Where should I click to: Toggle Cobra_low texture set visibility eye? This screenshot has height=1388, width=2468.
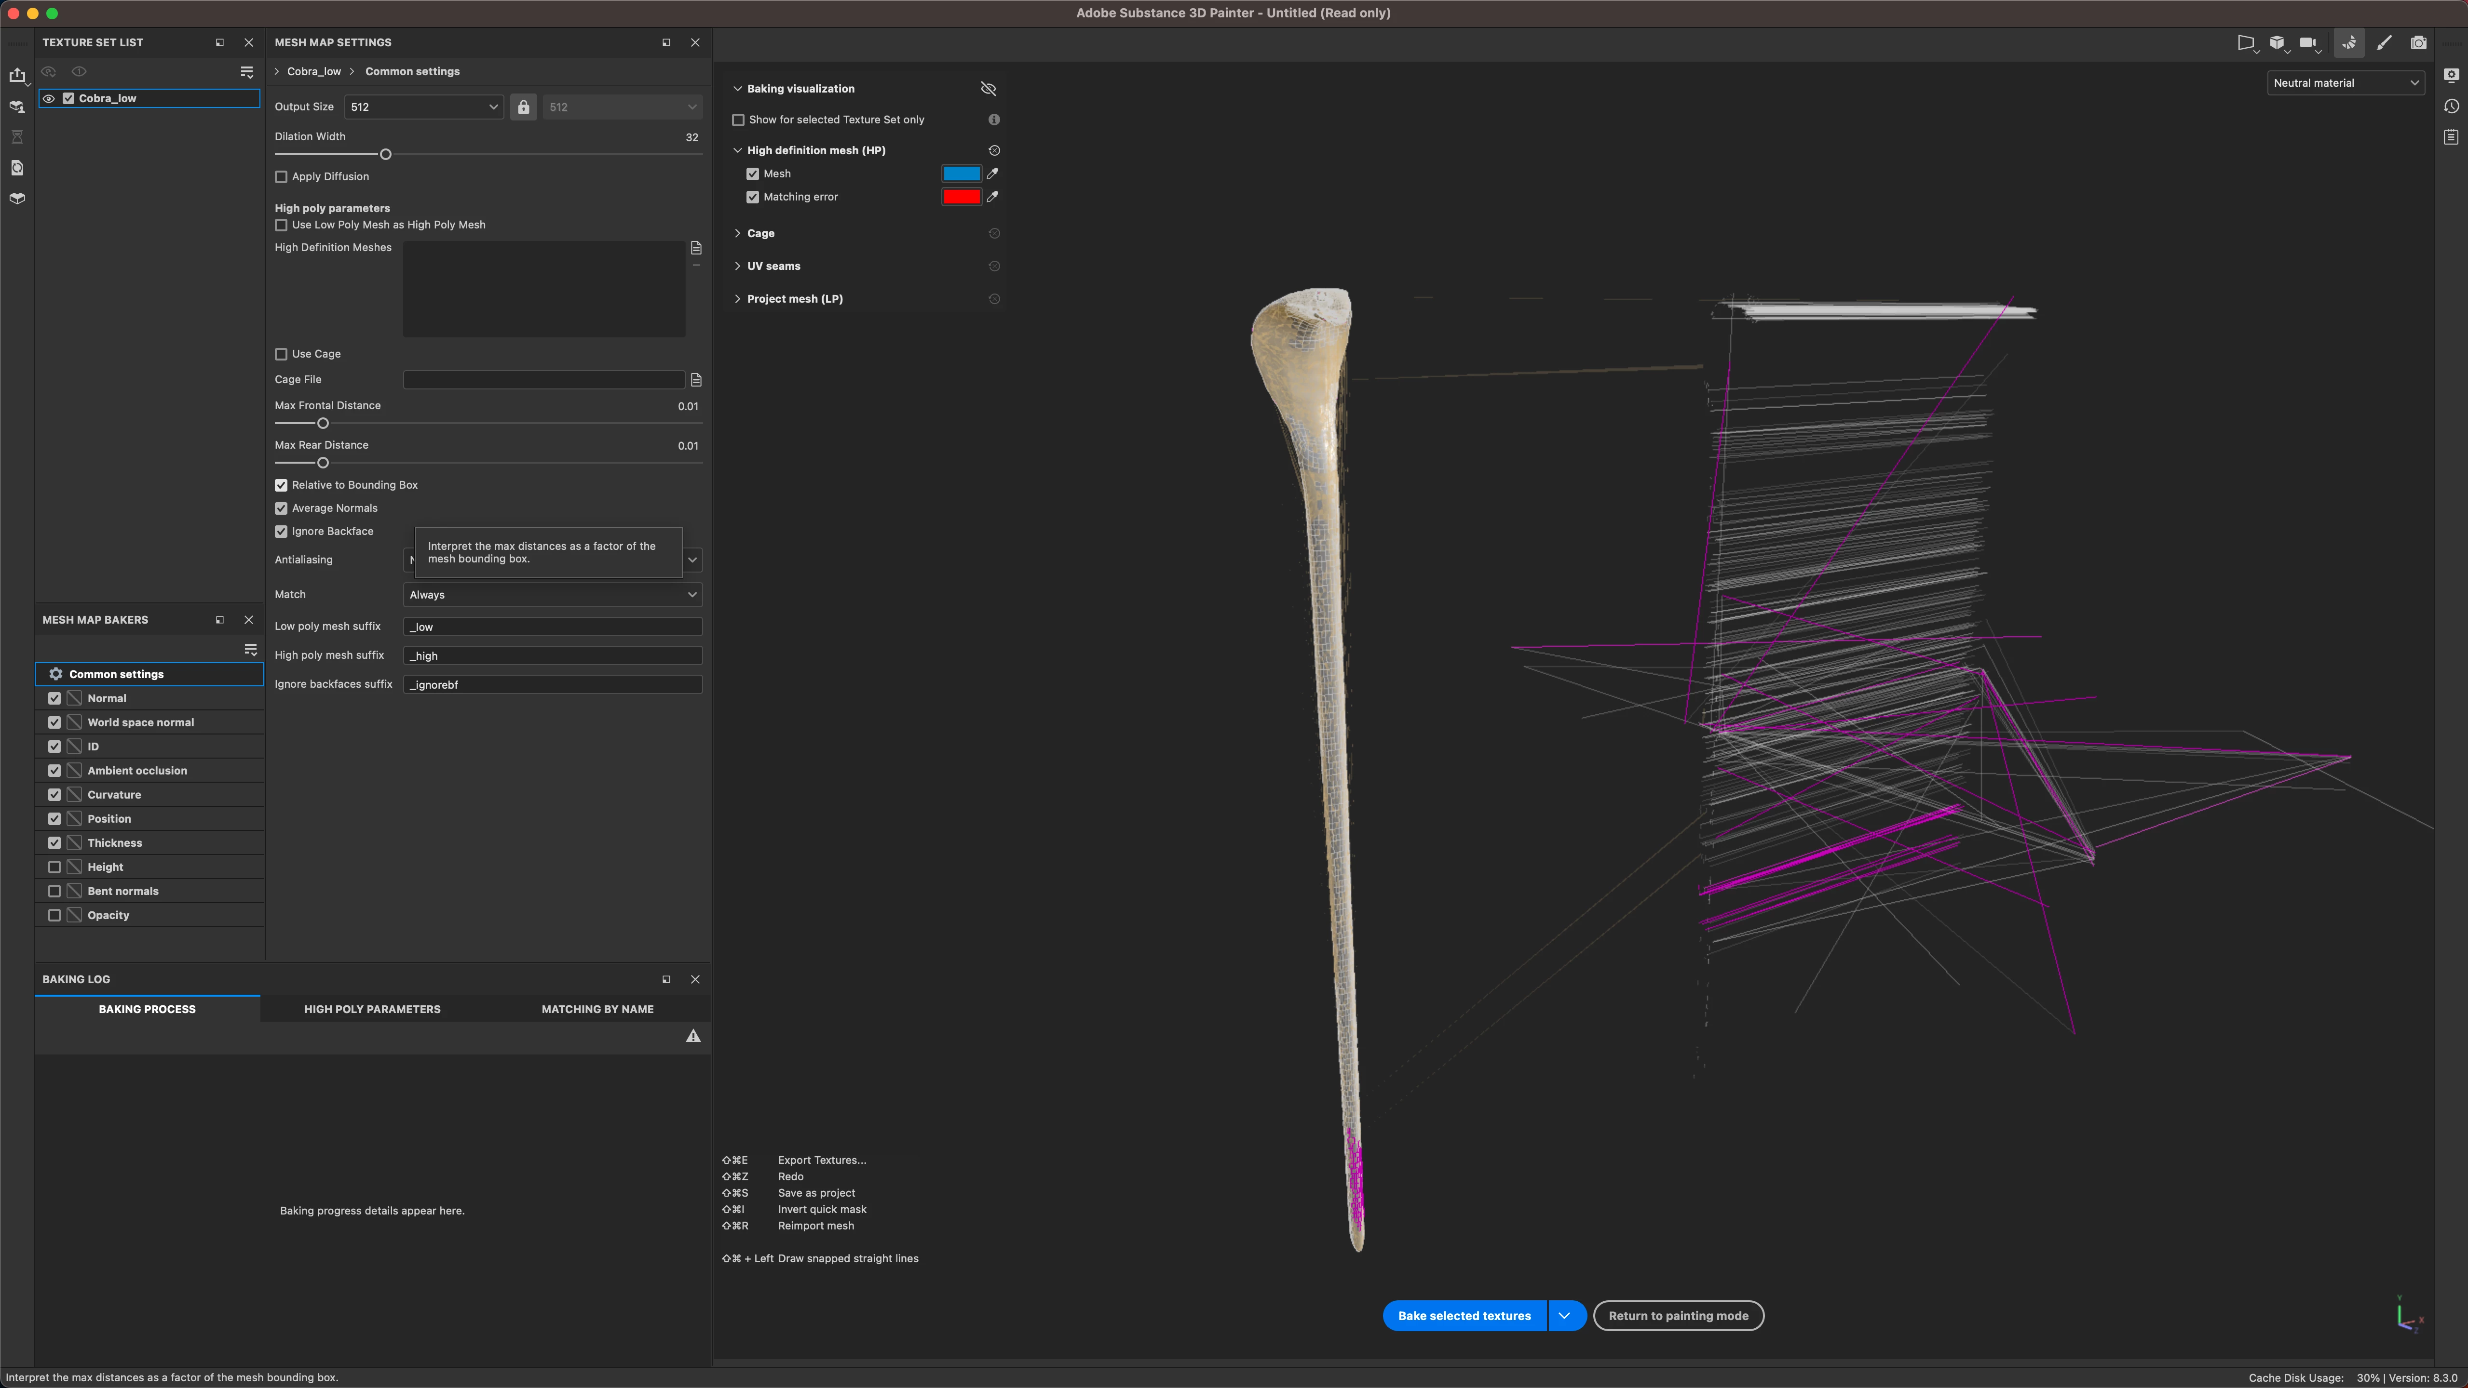tap(49, 99)
